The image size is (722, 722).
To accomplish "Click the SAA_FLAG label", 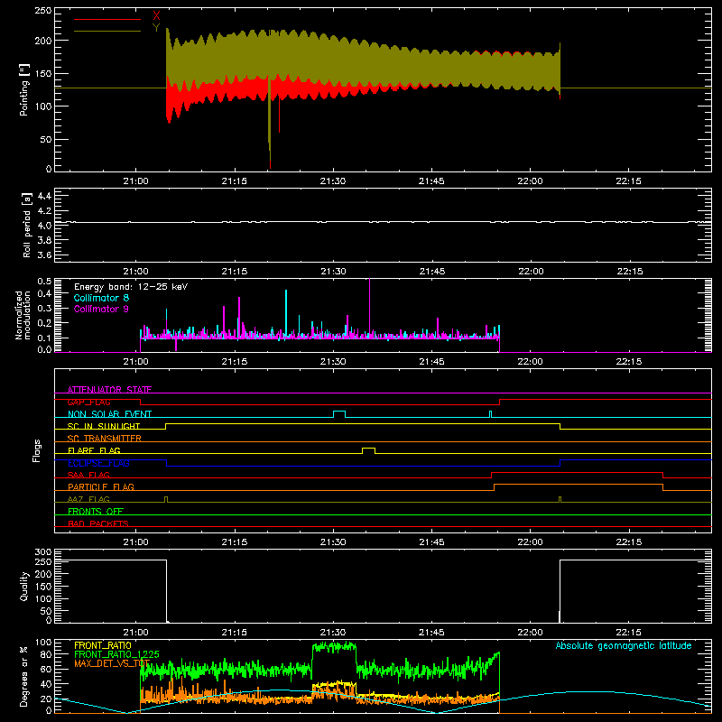I will point(88,475).
